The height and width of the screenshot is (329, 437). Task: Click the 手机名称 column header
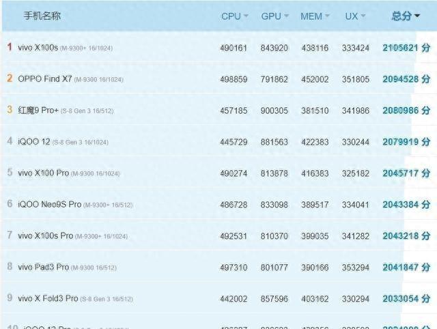click(42, 16)
